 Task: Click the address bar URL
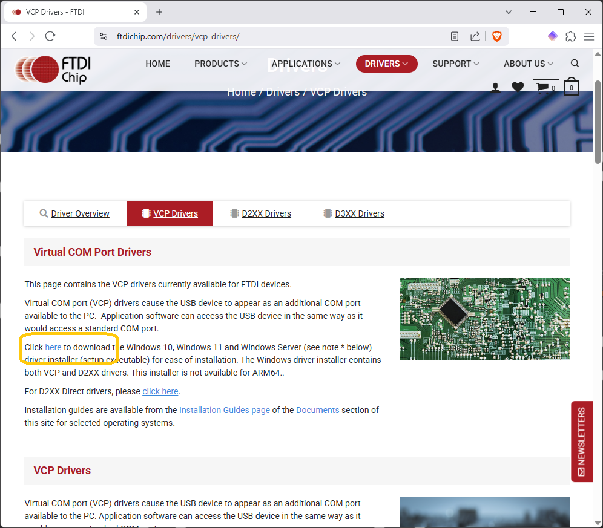[178, 36]
